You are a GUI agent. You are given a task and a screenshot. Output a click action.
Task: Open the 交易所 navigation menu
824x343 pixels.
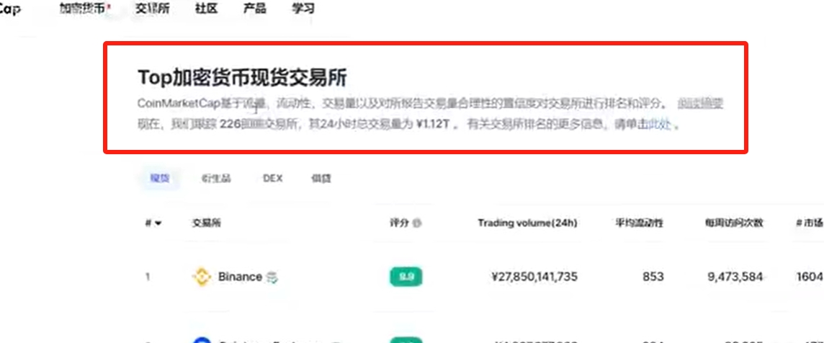click(153, 9)
